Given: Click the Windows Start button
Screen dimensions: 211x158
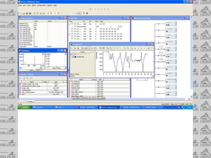Looking at the screenshot, I should point(24,107).
